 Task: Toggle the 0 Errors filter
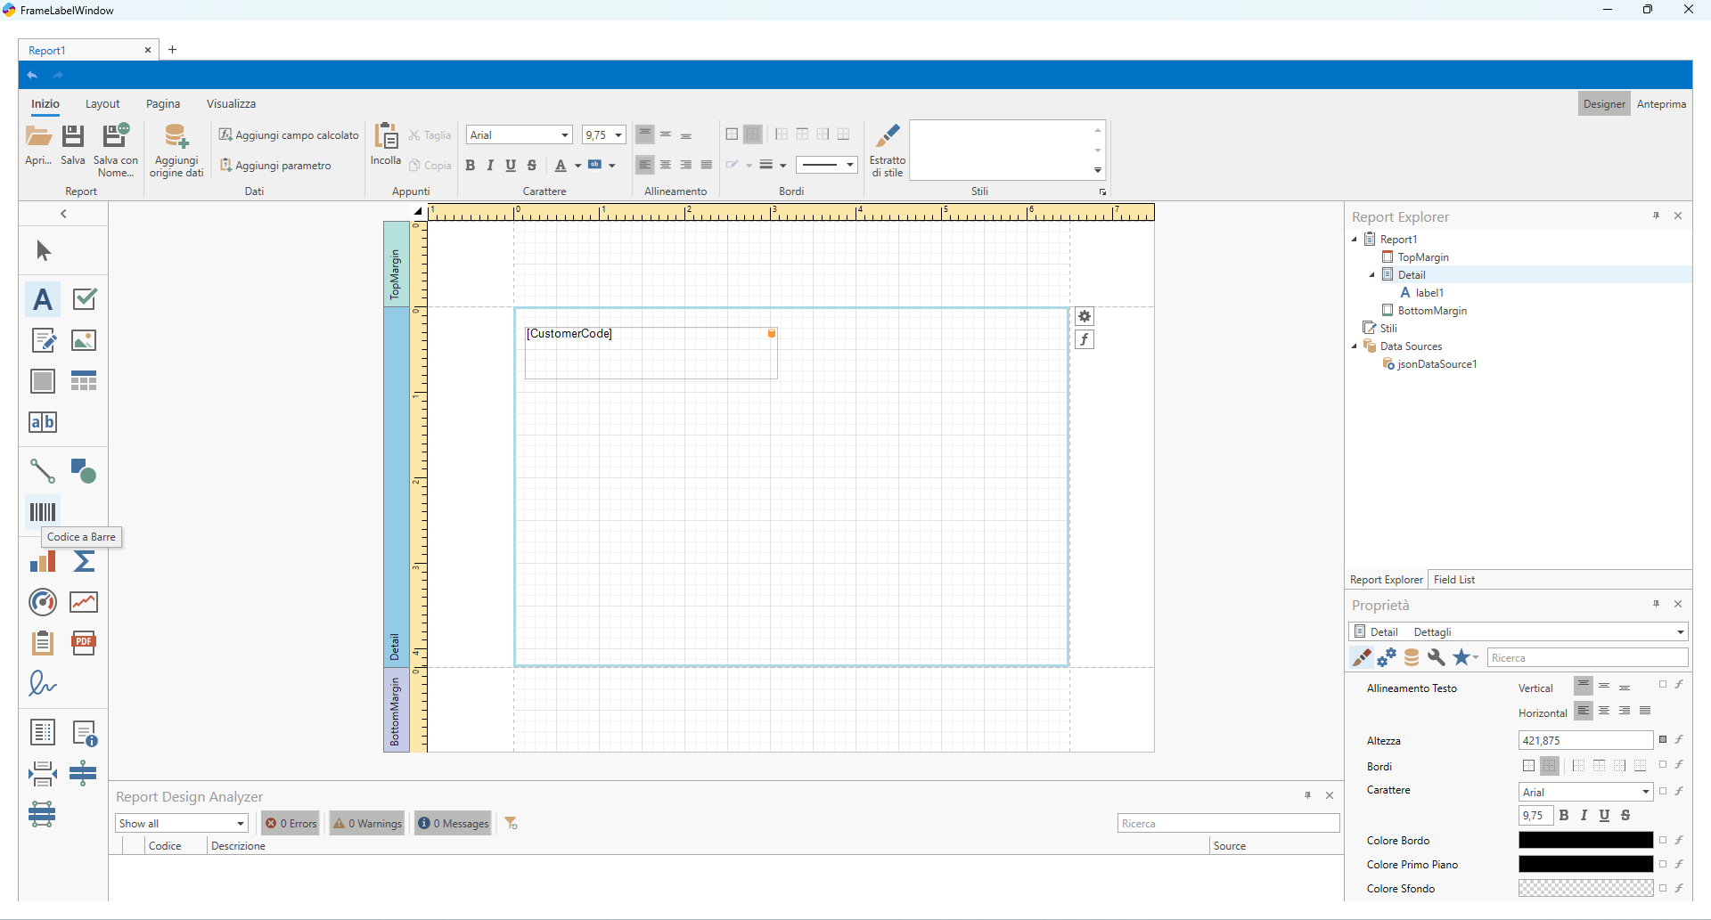[291, 823]
